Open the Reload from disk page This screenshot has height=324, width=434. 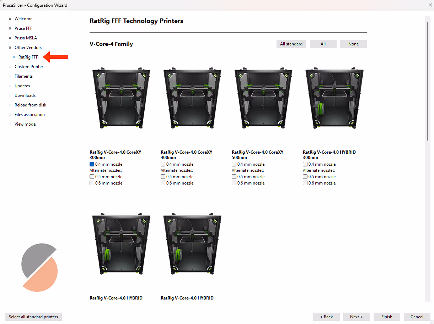tap(30, 105)
